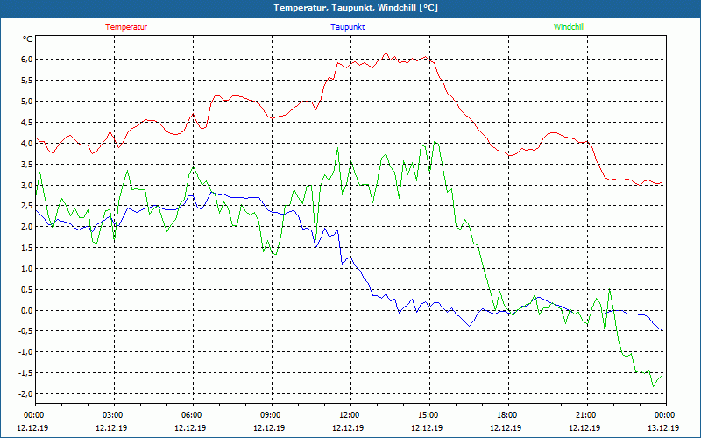Click the '6,0' y-axis value
Image resolution: width=701 pixels, height=438 pixels.
tap(27, 60)
